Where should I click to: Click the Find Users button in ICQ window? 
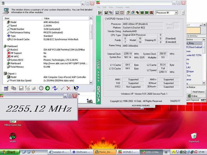pyautogui.click(x=198, y=92)
